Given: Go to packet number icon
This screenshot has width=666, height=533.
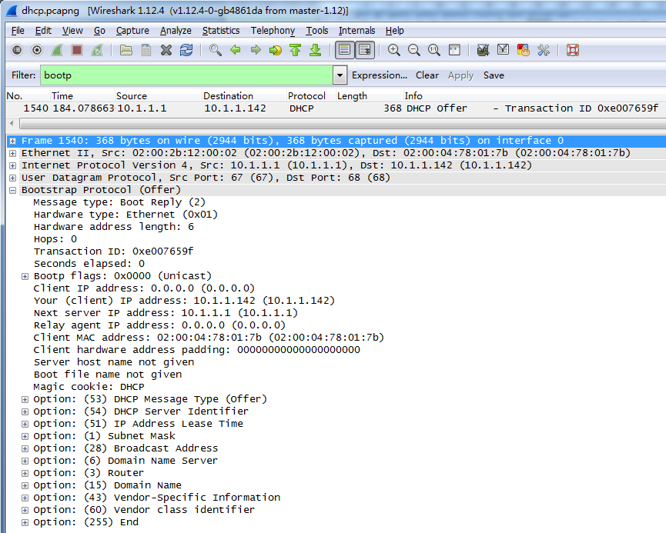Looking at the screenshot, I should [x=275, y=50].
